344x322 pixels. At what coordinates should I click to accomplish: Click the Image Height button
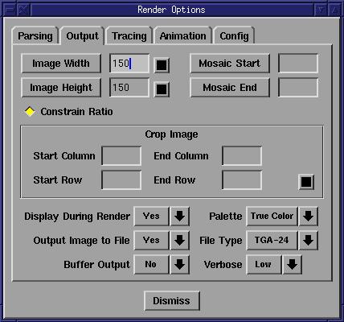61,88
